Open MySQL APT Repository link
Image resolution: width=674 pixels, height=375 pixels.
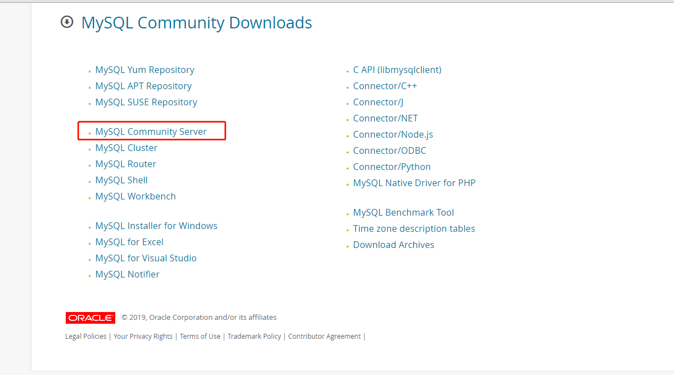click(143, 86)
